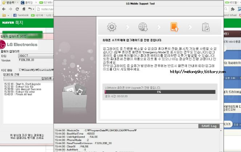Click the browser home icon
241x152 pixels.
click(x=24, y=9)
